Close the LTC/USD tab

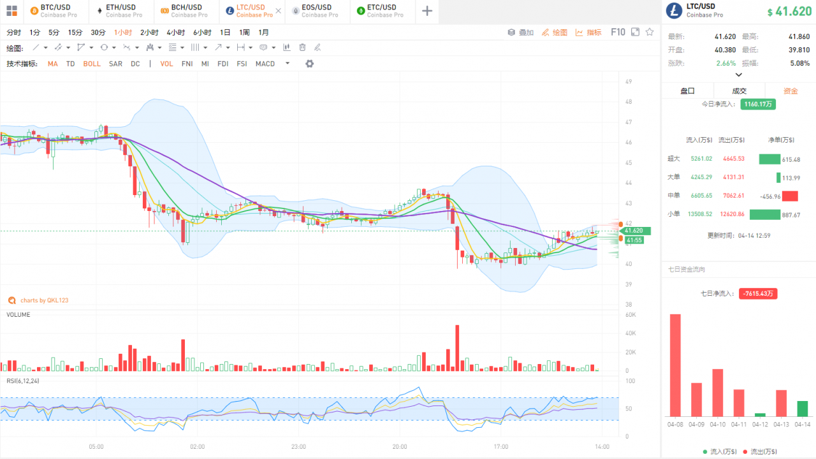(x=278, y=11)
